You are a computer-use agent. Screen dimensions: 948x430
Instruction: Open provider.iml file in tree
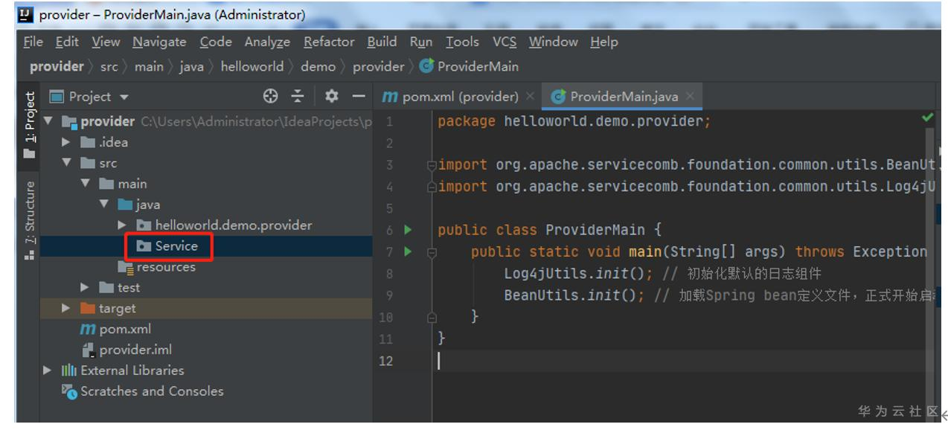tap(135, 350)
